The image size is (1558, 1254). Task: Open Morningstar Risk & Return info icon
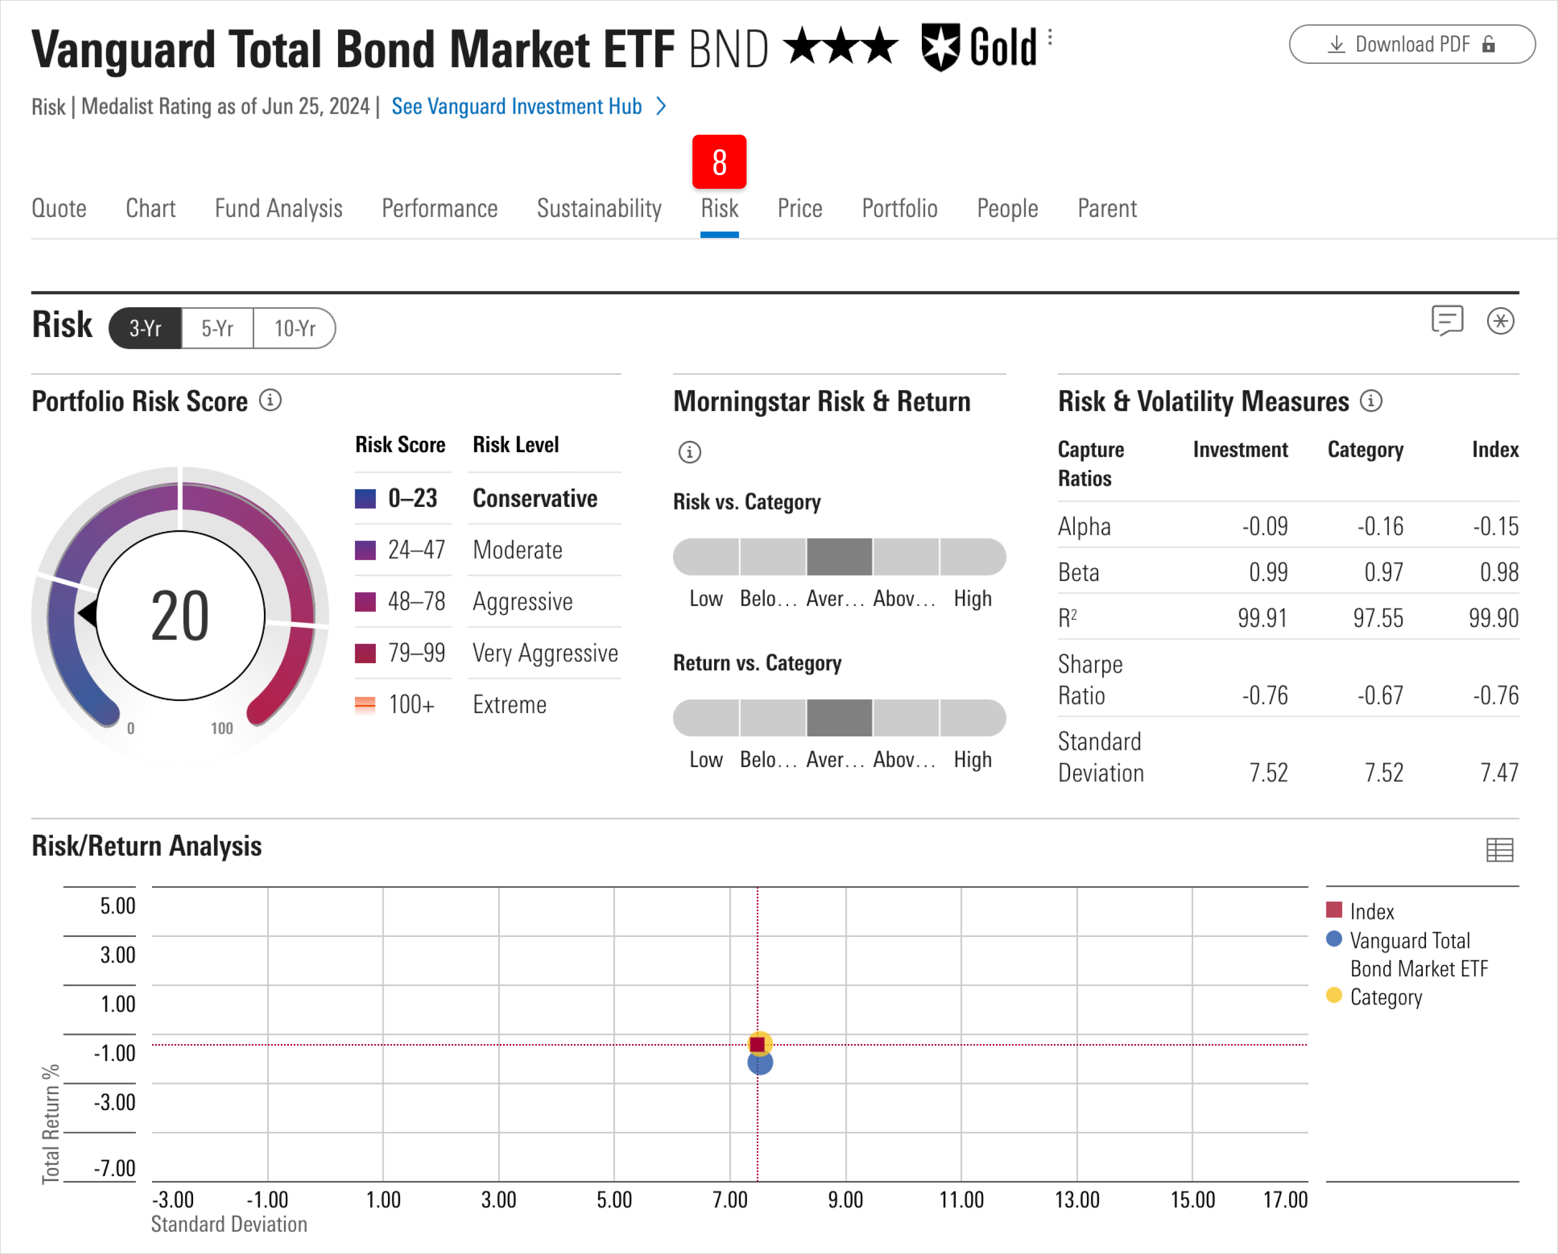tap(689, 452)
